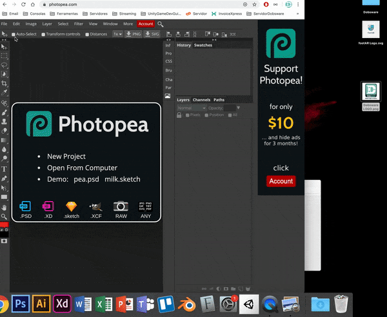Switch to the Swatches tab
The image size is (387, 317).
(203, 45)
